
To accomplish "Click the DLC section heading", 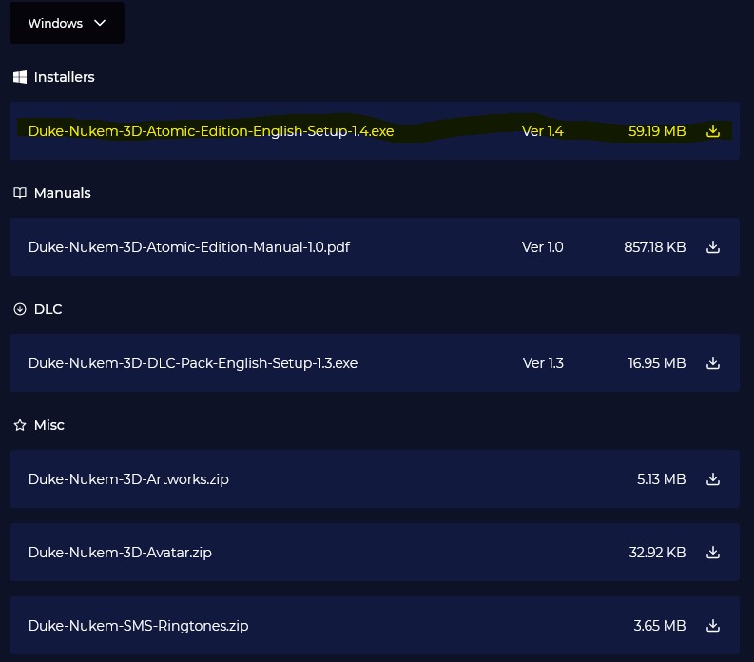I will coord(48,309).
